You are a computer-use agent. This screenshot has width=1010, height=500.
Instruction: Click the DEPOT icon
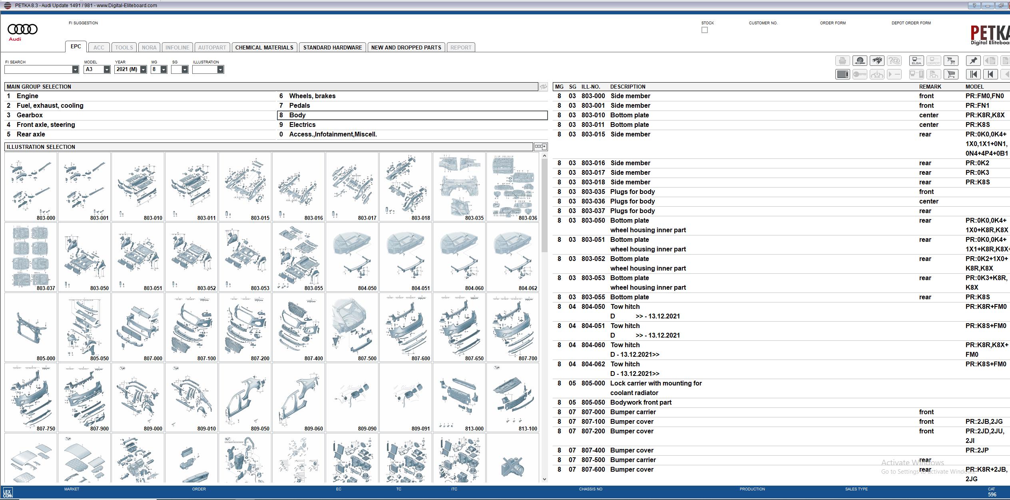(933, 61)
